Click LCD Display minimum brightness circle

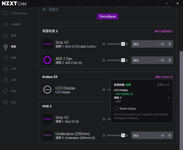104,90
